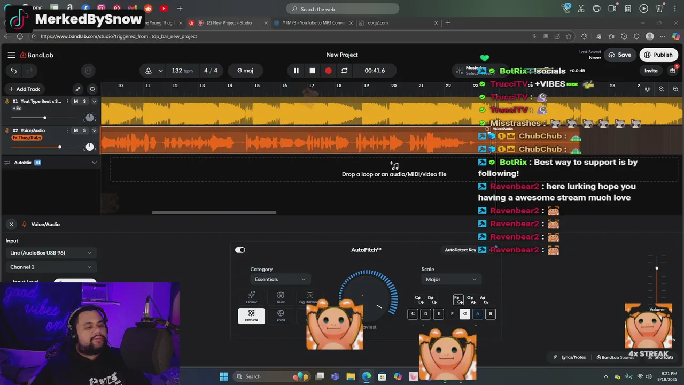
Task: Open the Essentials category dropdown
Action: [281, 279]
